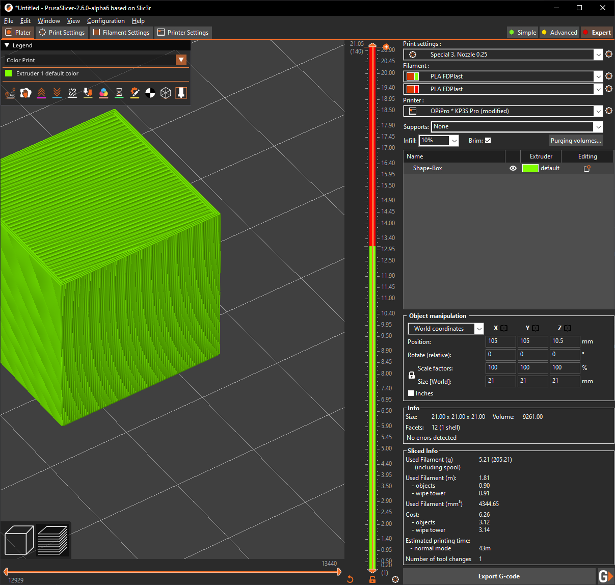Toggle travel moves visibility in the legend
This screenshot has height=585, width=615.
pyautogui.click(x=10, y=93)
